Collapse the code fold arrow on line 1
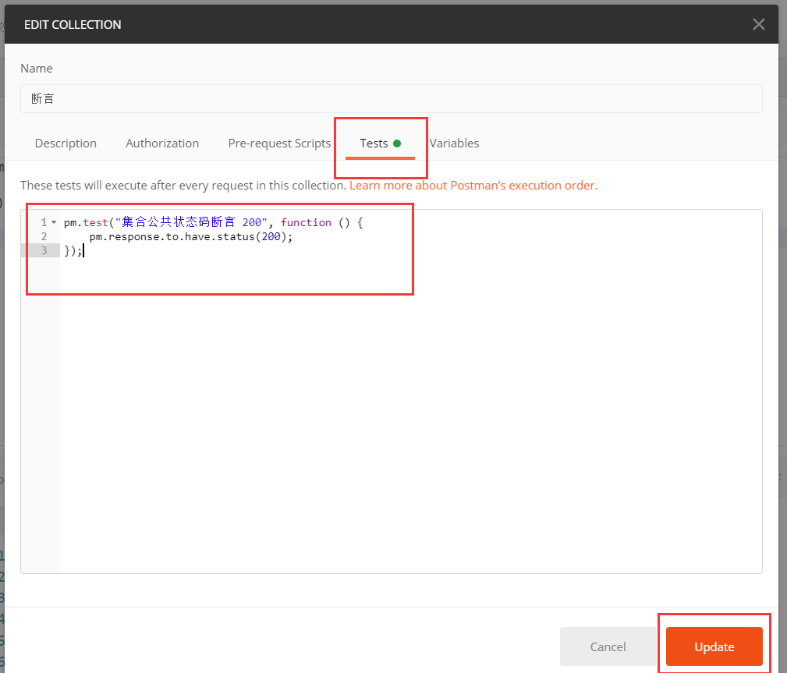This screenshot has height=673, width=787. pyautogui.click(x=54, y=222)
